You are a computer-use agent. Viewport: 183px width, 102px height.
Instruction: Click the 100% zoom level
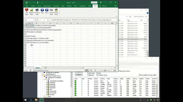[x=115, y=71]
